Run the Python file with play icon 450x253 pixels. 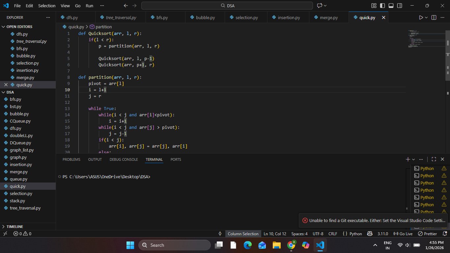pos(421,17)
